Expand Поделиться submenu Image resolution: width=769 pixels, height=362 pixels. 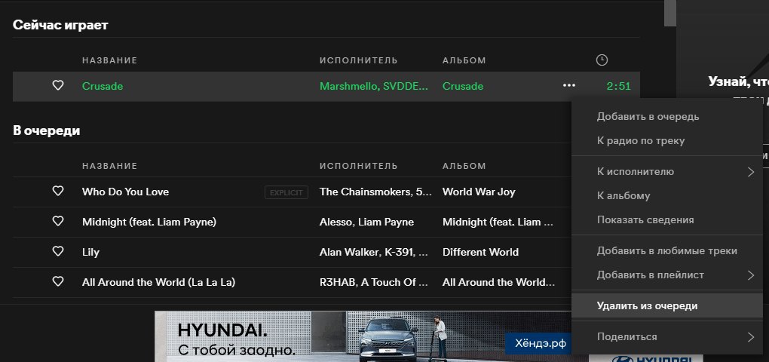(x=667, y=336)
